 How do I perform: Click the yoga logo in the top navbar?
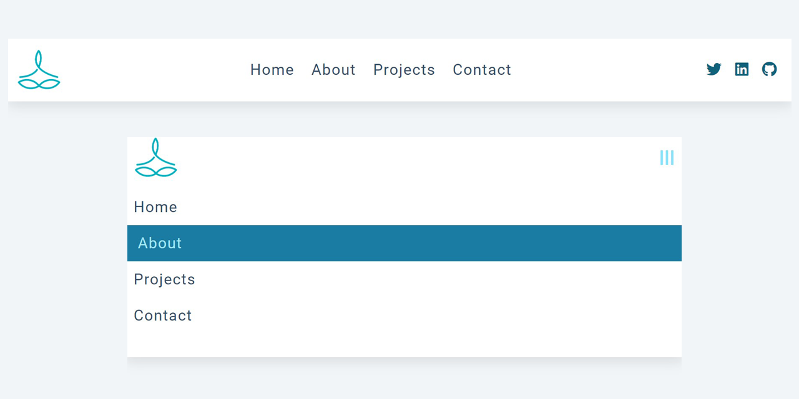[39, 70]
